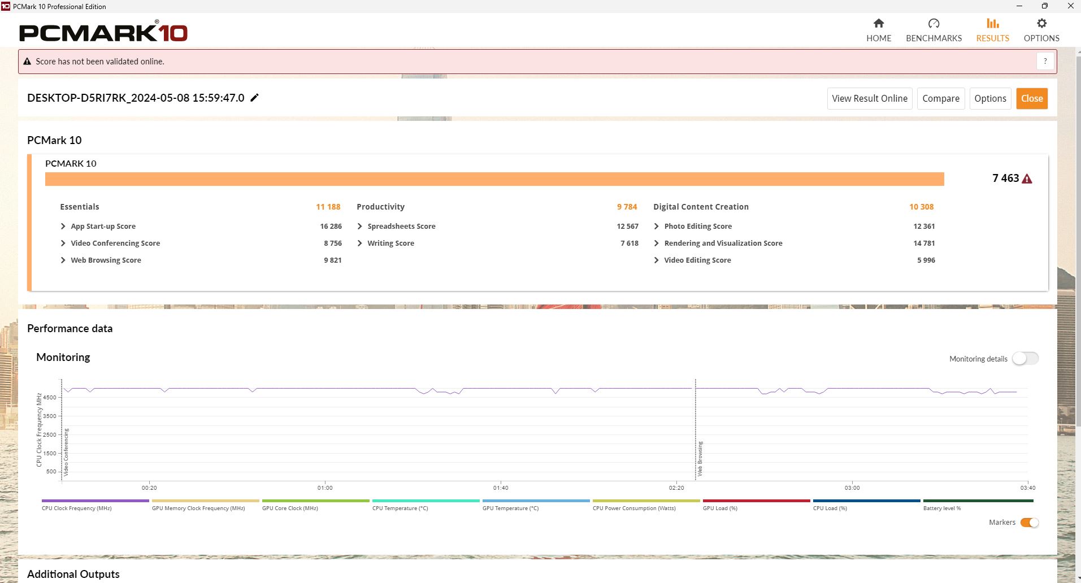Click the orange PCMARK 10 score bar
The image size is (1081, 583).
[494, 179]
